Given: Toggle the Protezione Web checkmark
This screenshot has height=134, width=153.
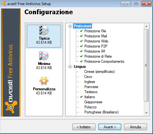Looking at the screenshot, I should (x=81, y=41).
